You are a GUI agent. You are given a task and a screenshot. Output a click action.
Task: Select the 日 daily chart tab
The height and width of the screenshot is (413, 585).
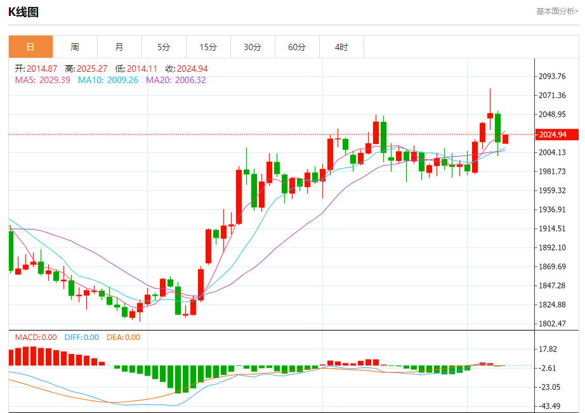coord(30,47)
